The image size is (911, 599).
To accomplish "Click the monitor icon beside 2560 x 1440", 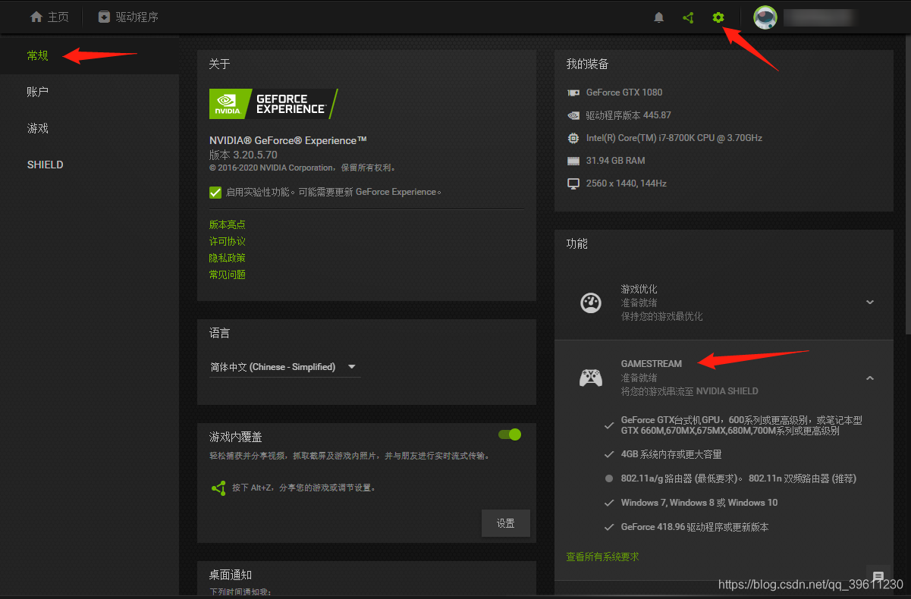I will [x=573, y=183].
